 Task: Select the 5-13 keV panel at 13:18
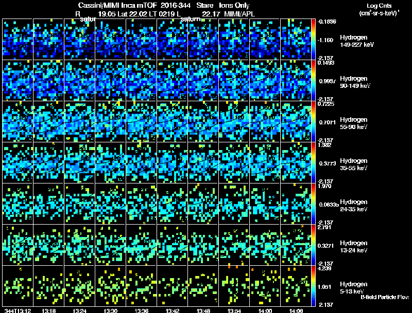click(x=48, y=286)
